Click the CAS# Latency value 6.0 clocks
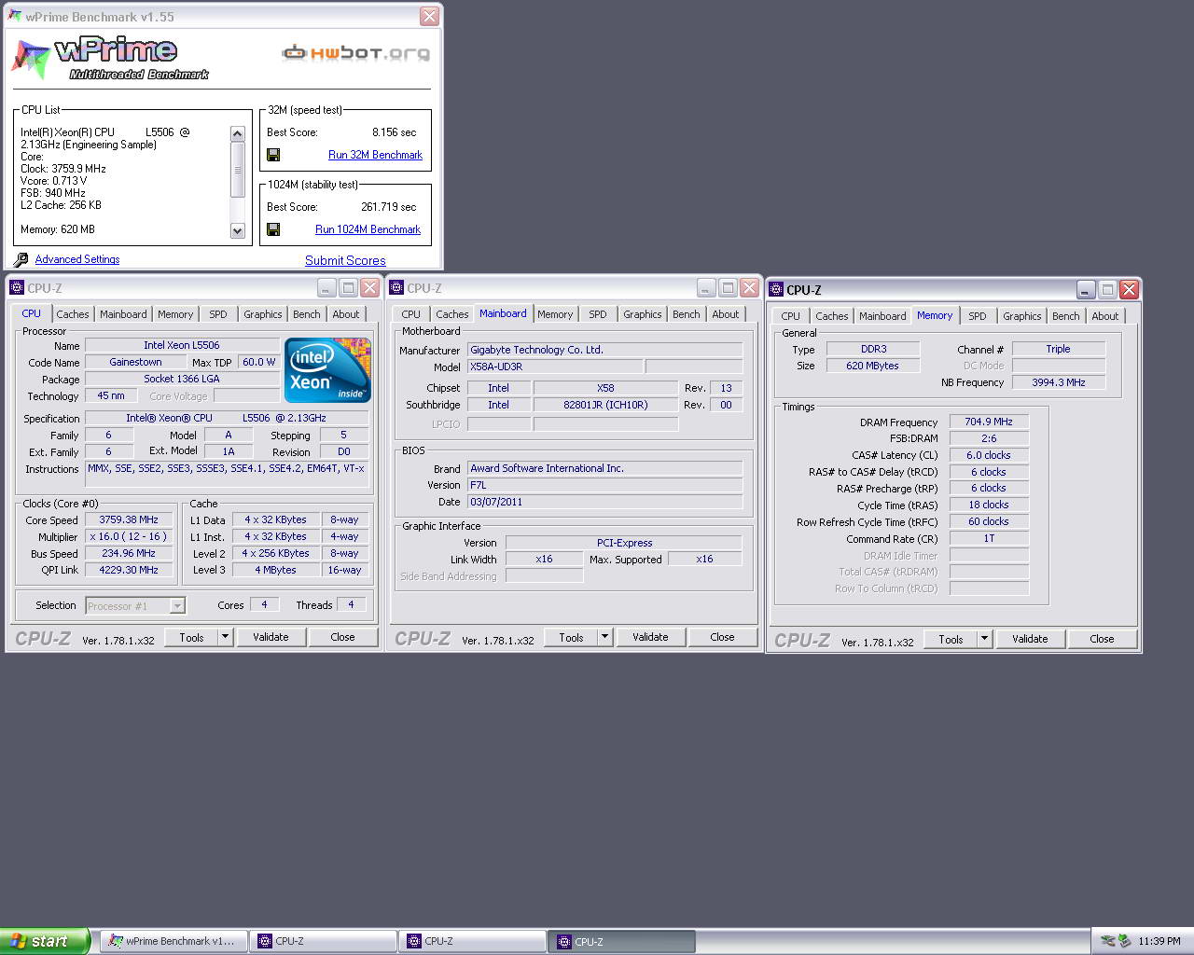1194x955 pixels. tap(989, 455)
